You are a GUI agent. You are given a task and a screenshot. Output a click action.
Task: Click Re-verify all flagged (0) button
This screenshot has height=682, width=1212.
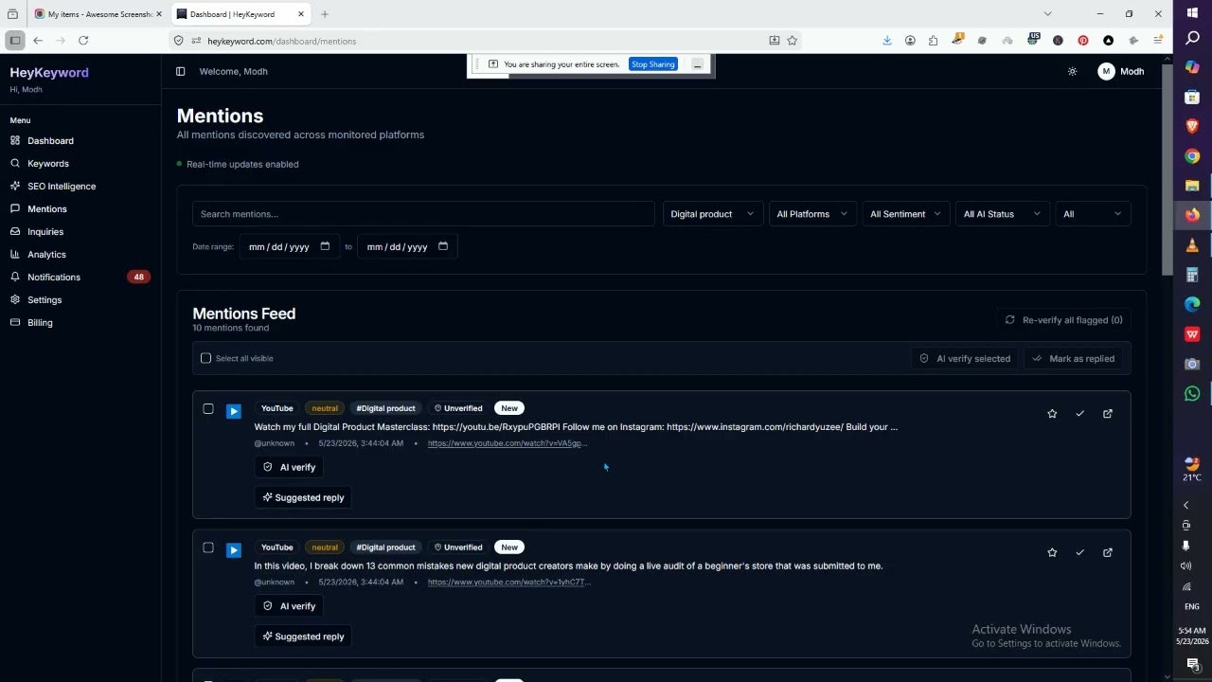pyautogui.click(x=1063, y=320)
